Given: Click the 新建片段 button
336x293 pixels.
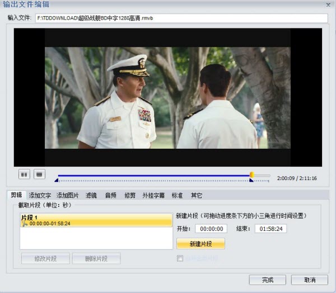Looking at the screenshot, I should (201, 244).
